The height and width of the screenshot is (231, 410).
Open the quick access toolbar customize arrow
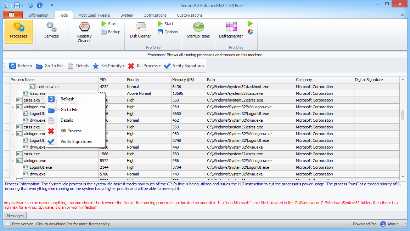tap(52, 5)
